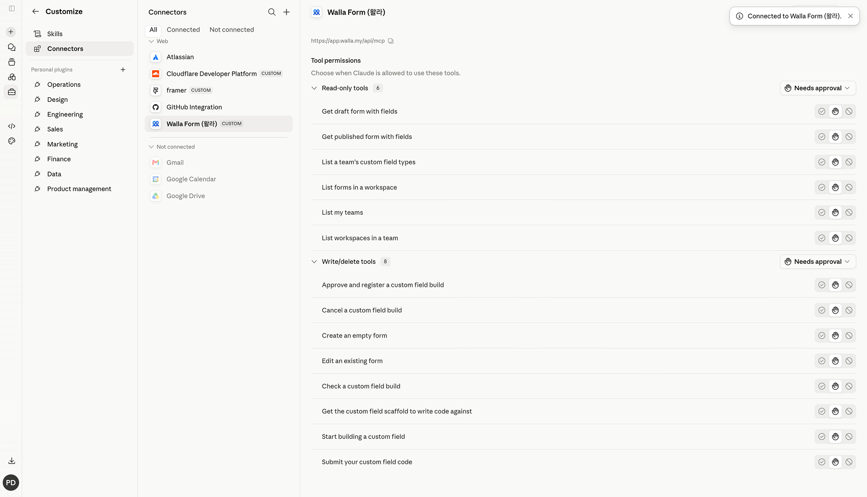Viewport: 867px width, 497px height.
Task: Search connectors with the magnifier icon
Action: coord(271,12)
